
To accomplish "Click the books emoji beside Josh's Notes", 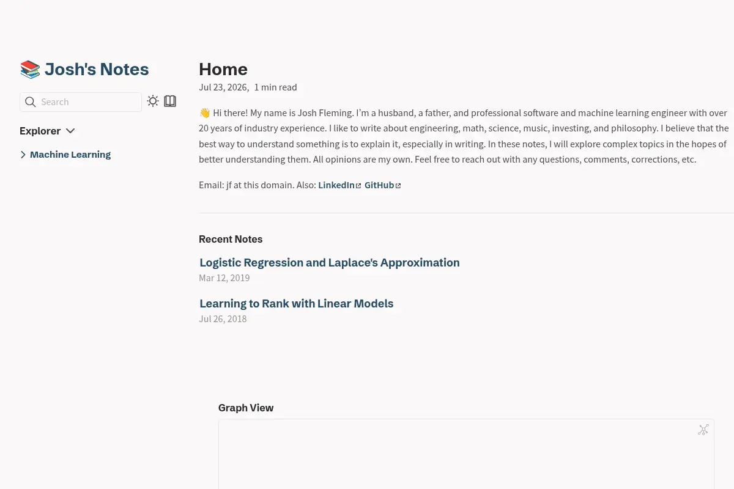I will click(x=30, y=69).
